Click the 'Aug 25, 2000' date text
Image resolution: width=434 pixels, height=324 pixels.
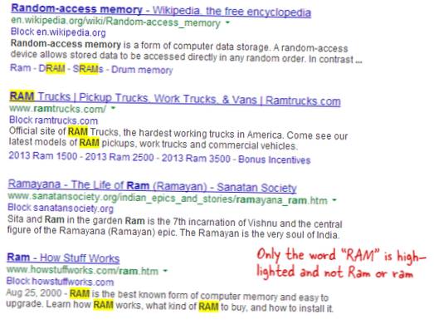33,292
